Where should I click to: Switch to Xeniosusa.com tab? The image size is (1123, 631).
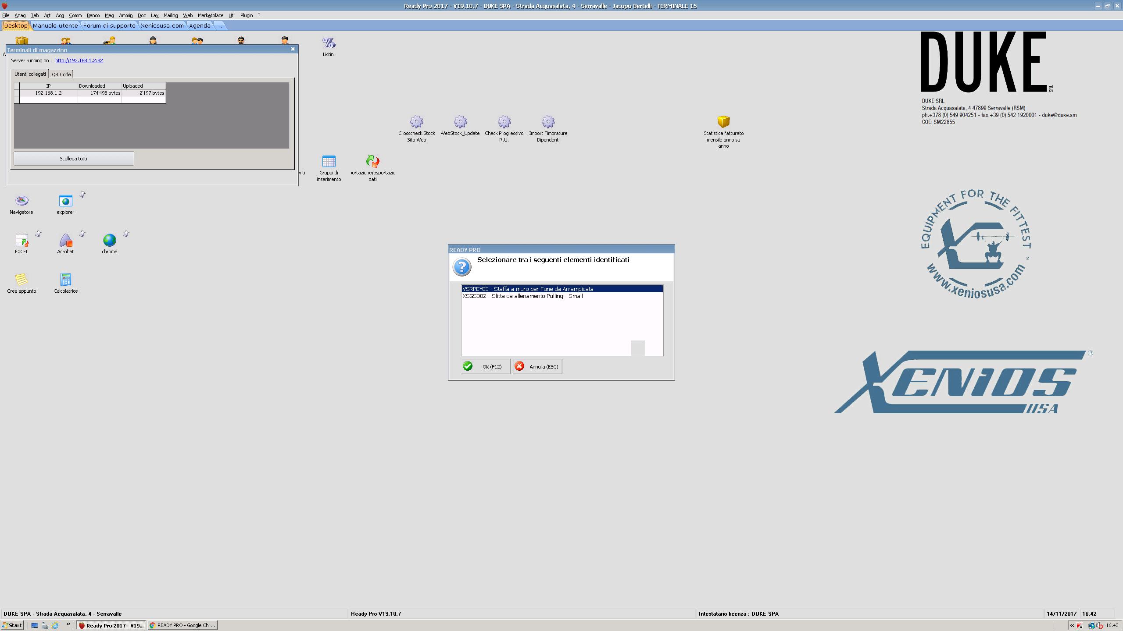[162, 25]
